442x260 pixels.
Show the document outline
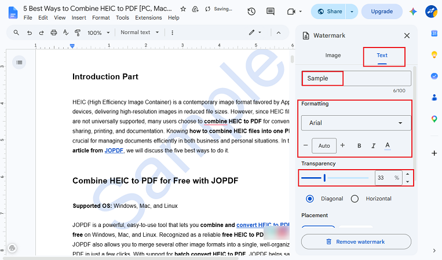point(19,63)
